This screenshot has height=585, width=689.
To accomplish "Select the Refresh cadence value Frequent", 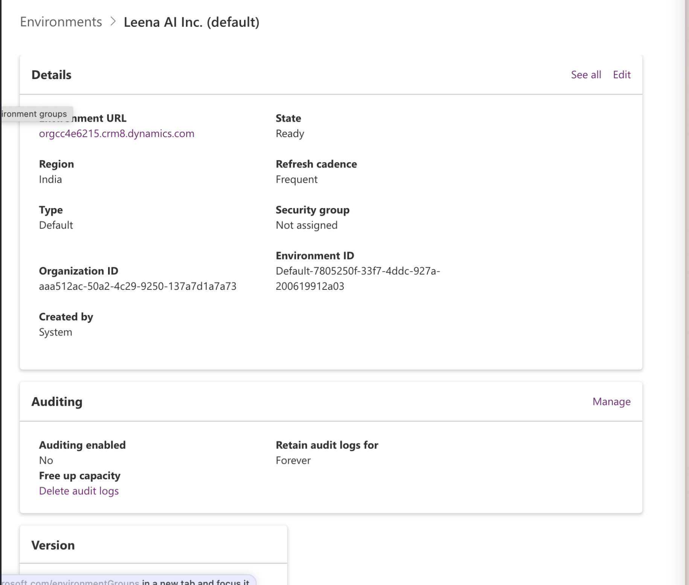I will pos(297,179).
